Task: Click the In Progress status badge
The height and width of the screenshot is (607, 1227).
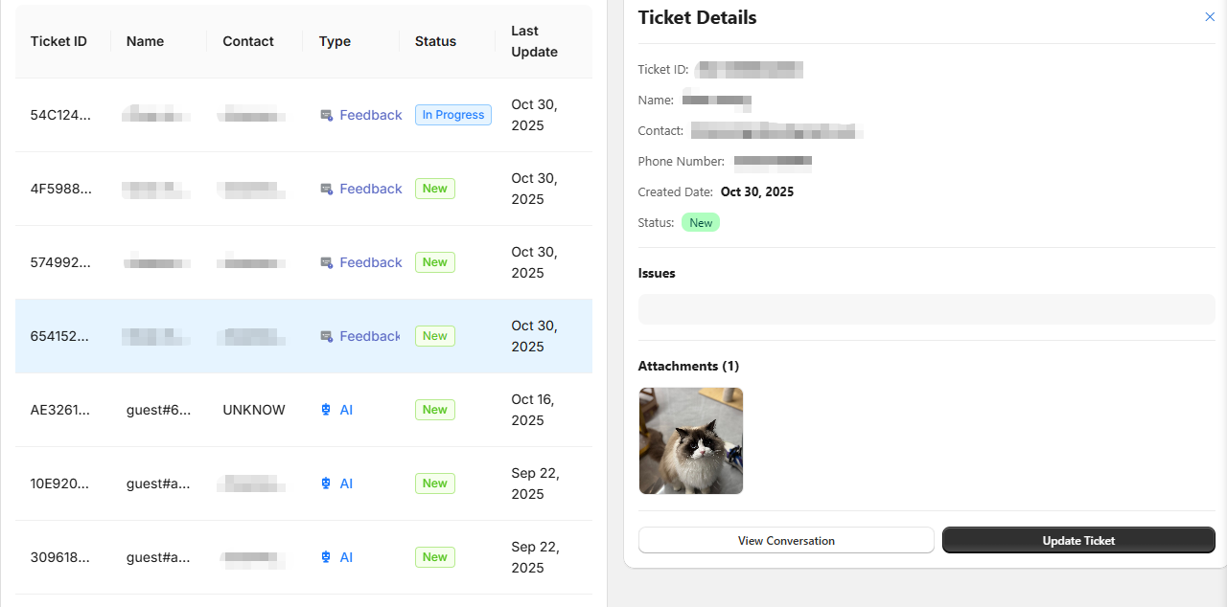Action: (452, 115)
